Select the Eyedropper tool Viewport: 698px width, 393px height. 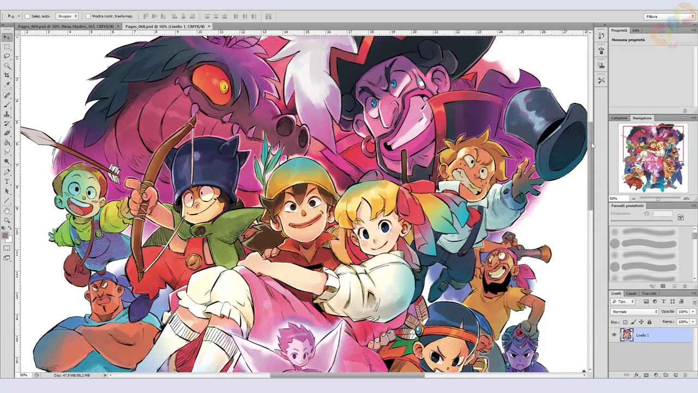[x=7, y=85]
